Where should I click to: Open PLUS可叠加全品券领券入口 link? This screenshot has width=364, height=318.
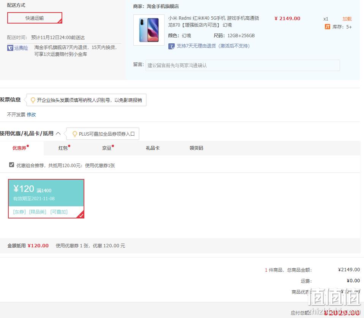107,134
